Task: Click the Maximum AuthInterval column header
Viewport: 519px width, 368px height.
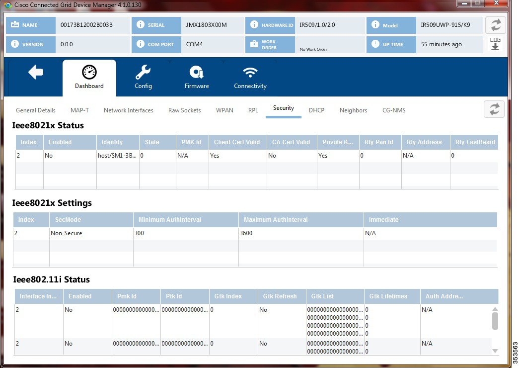Action: point(301,220)
